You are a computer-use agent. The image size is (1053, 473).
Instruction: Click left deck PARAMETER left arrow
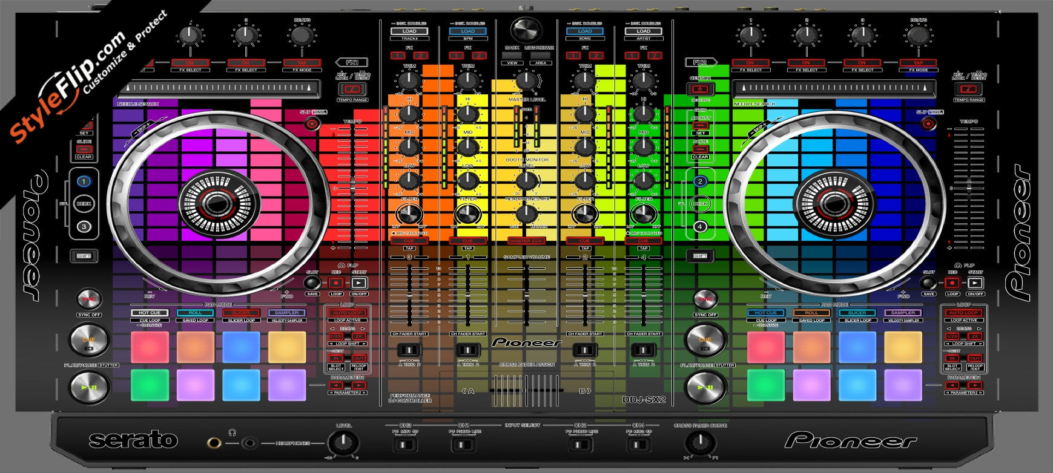[x=336, y=385]
